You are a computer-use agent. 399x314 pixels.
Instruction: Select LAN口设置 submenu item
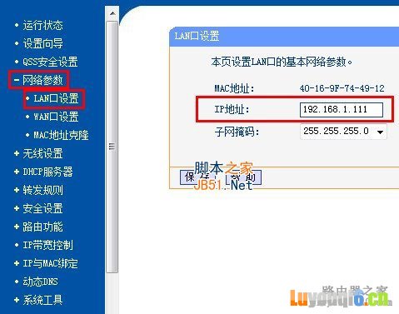pos(56,98)
